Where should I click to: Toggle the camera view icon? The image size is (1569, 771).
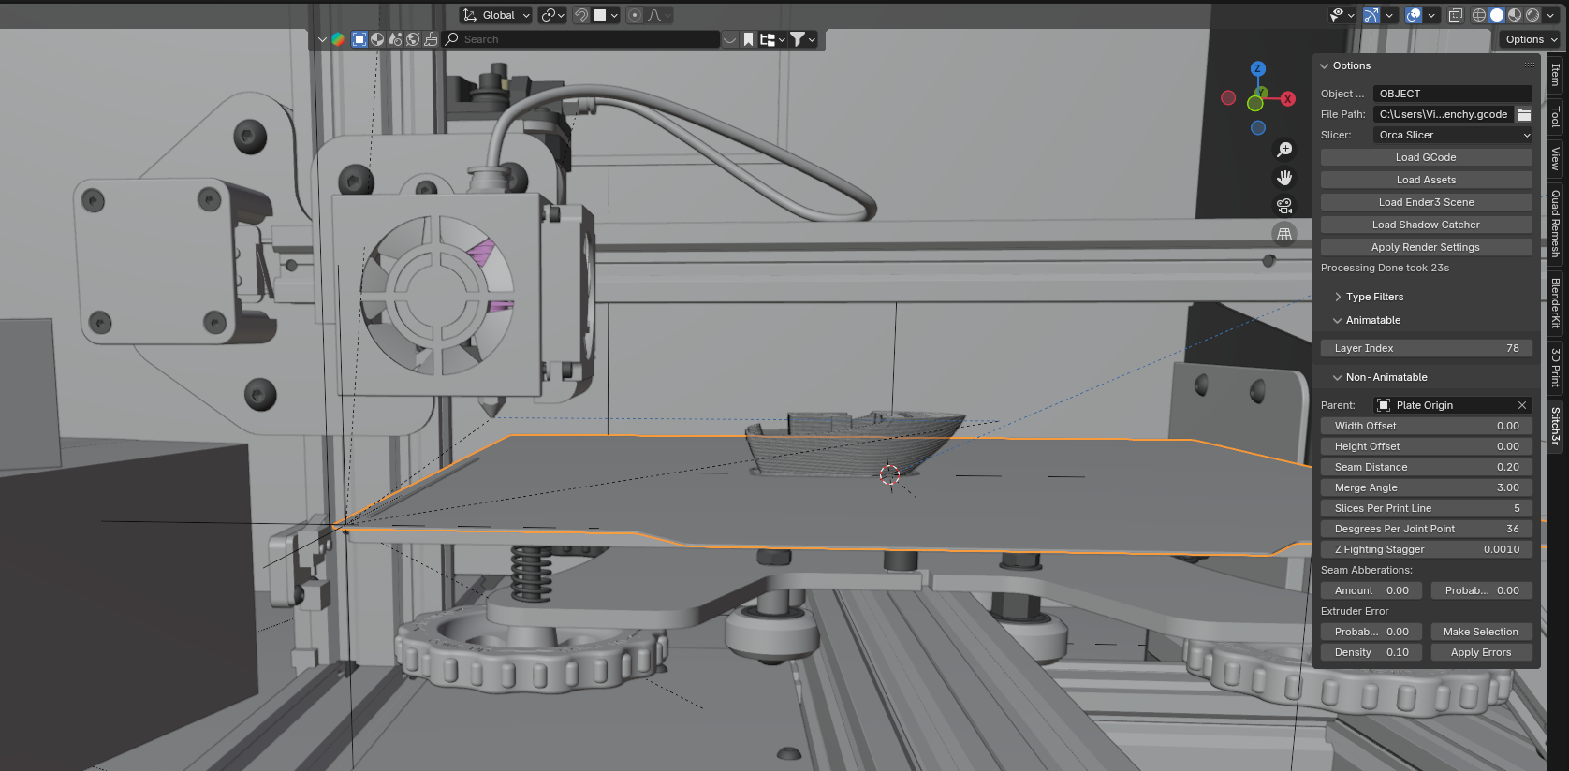point(1284,206)
